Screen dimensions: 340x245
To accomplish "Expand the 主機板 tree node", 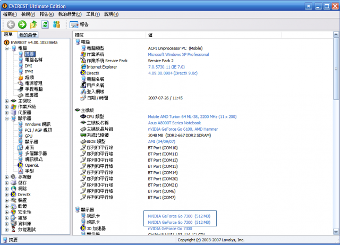I will coord(7,101).
